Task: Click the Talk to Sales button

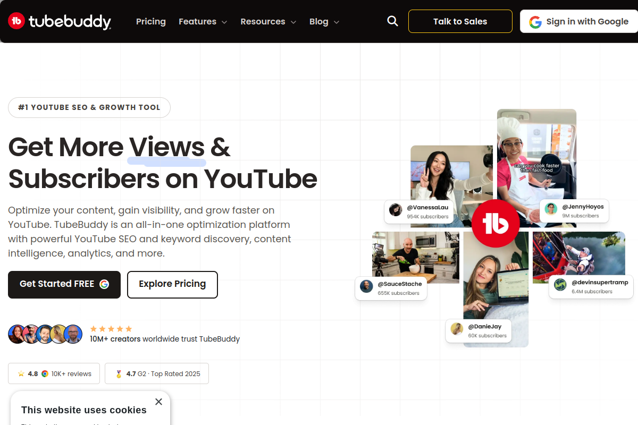Action: pos(460,21)
